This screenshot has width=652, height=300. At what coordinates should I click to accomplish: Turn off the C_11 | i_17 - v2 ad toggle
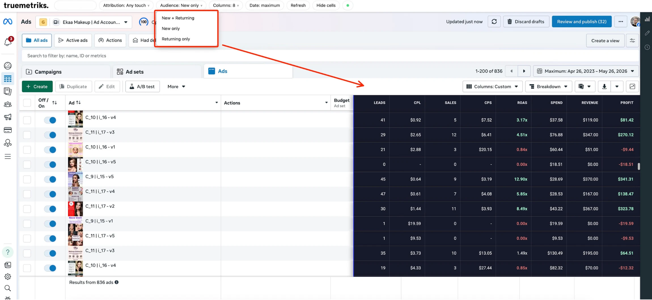click(50, 209)
